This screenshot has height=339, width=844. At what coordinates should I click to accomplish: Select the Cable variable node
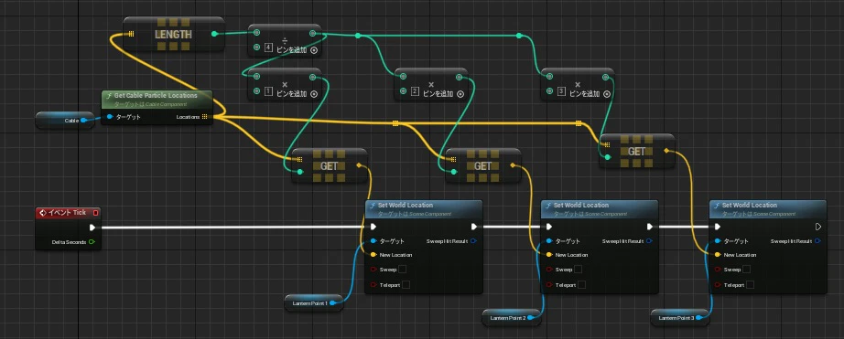[65, 121]
